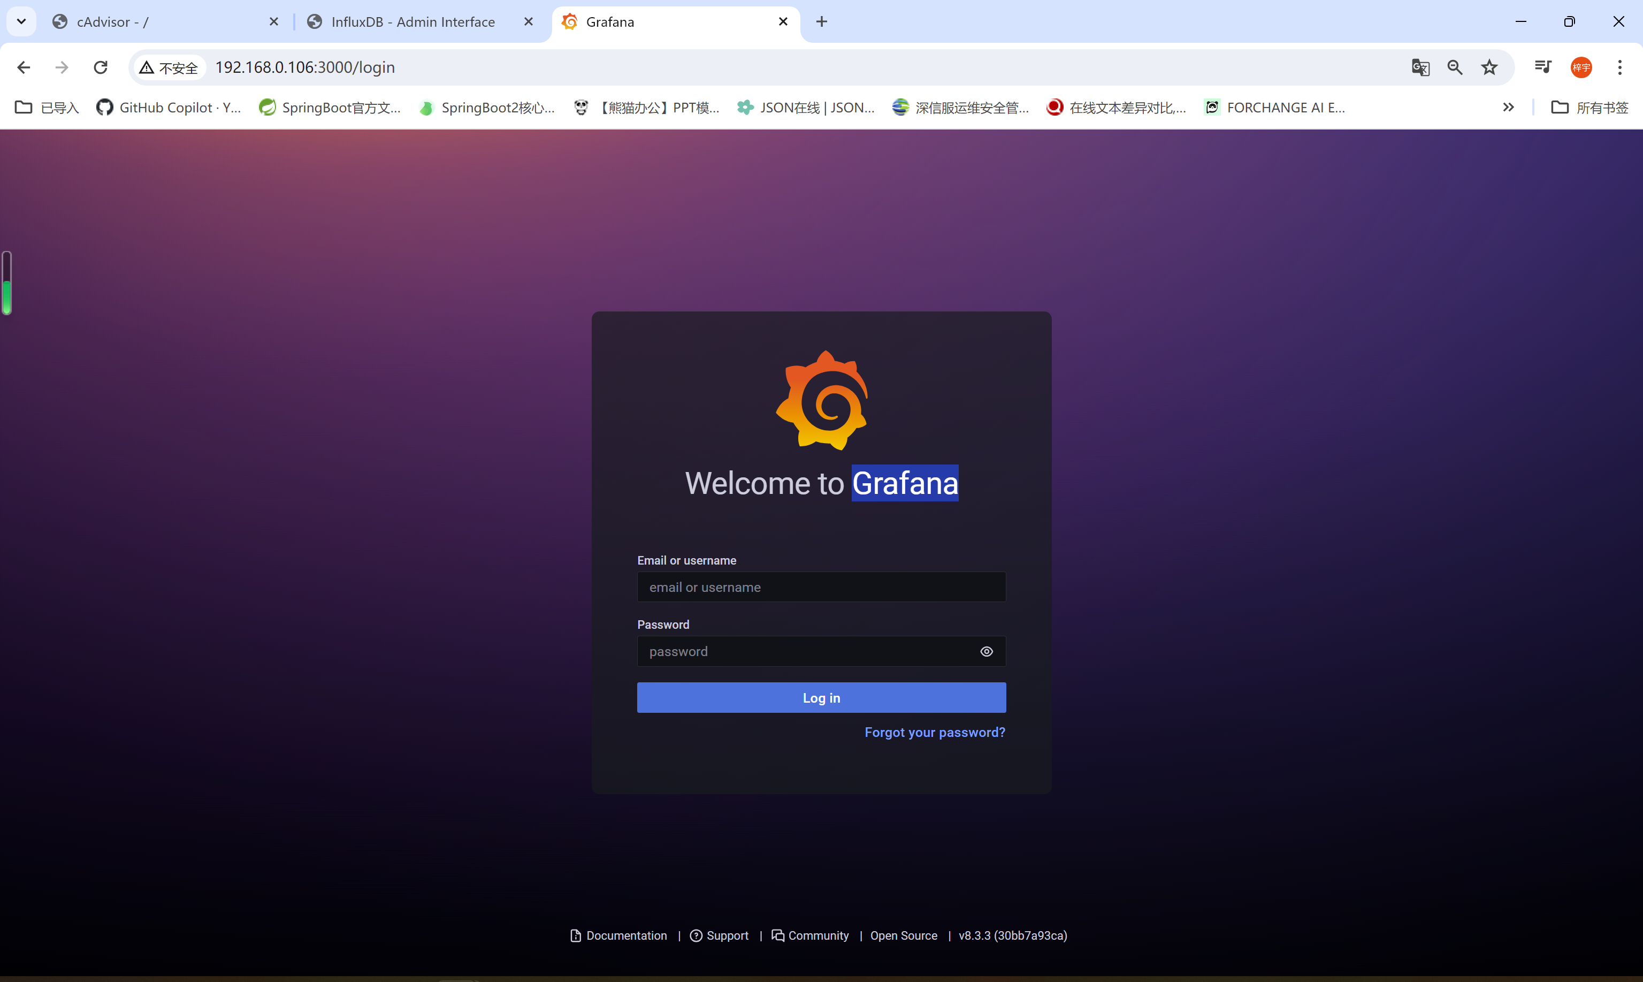This screenshot has width=1643, height=982.
Task: Open the Support footer link
Action: pos(719,935)
